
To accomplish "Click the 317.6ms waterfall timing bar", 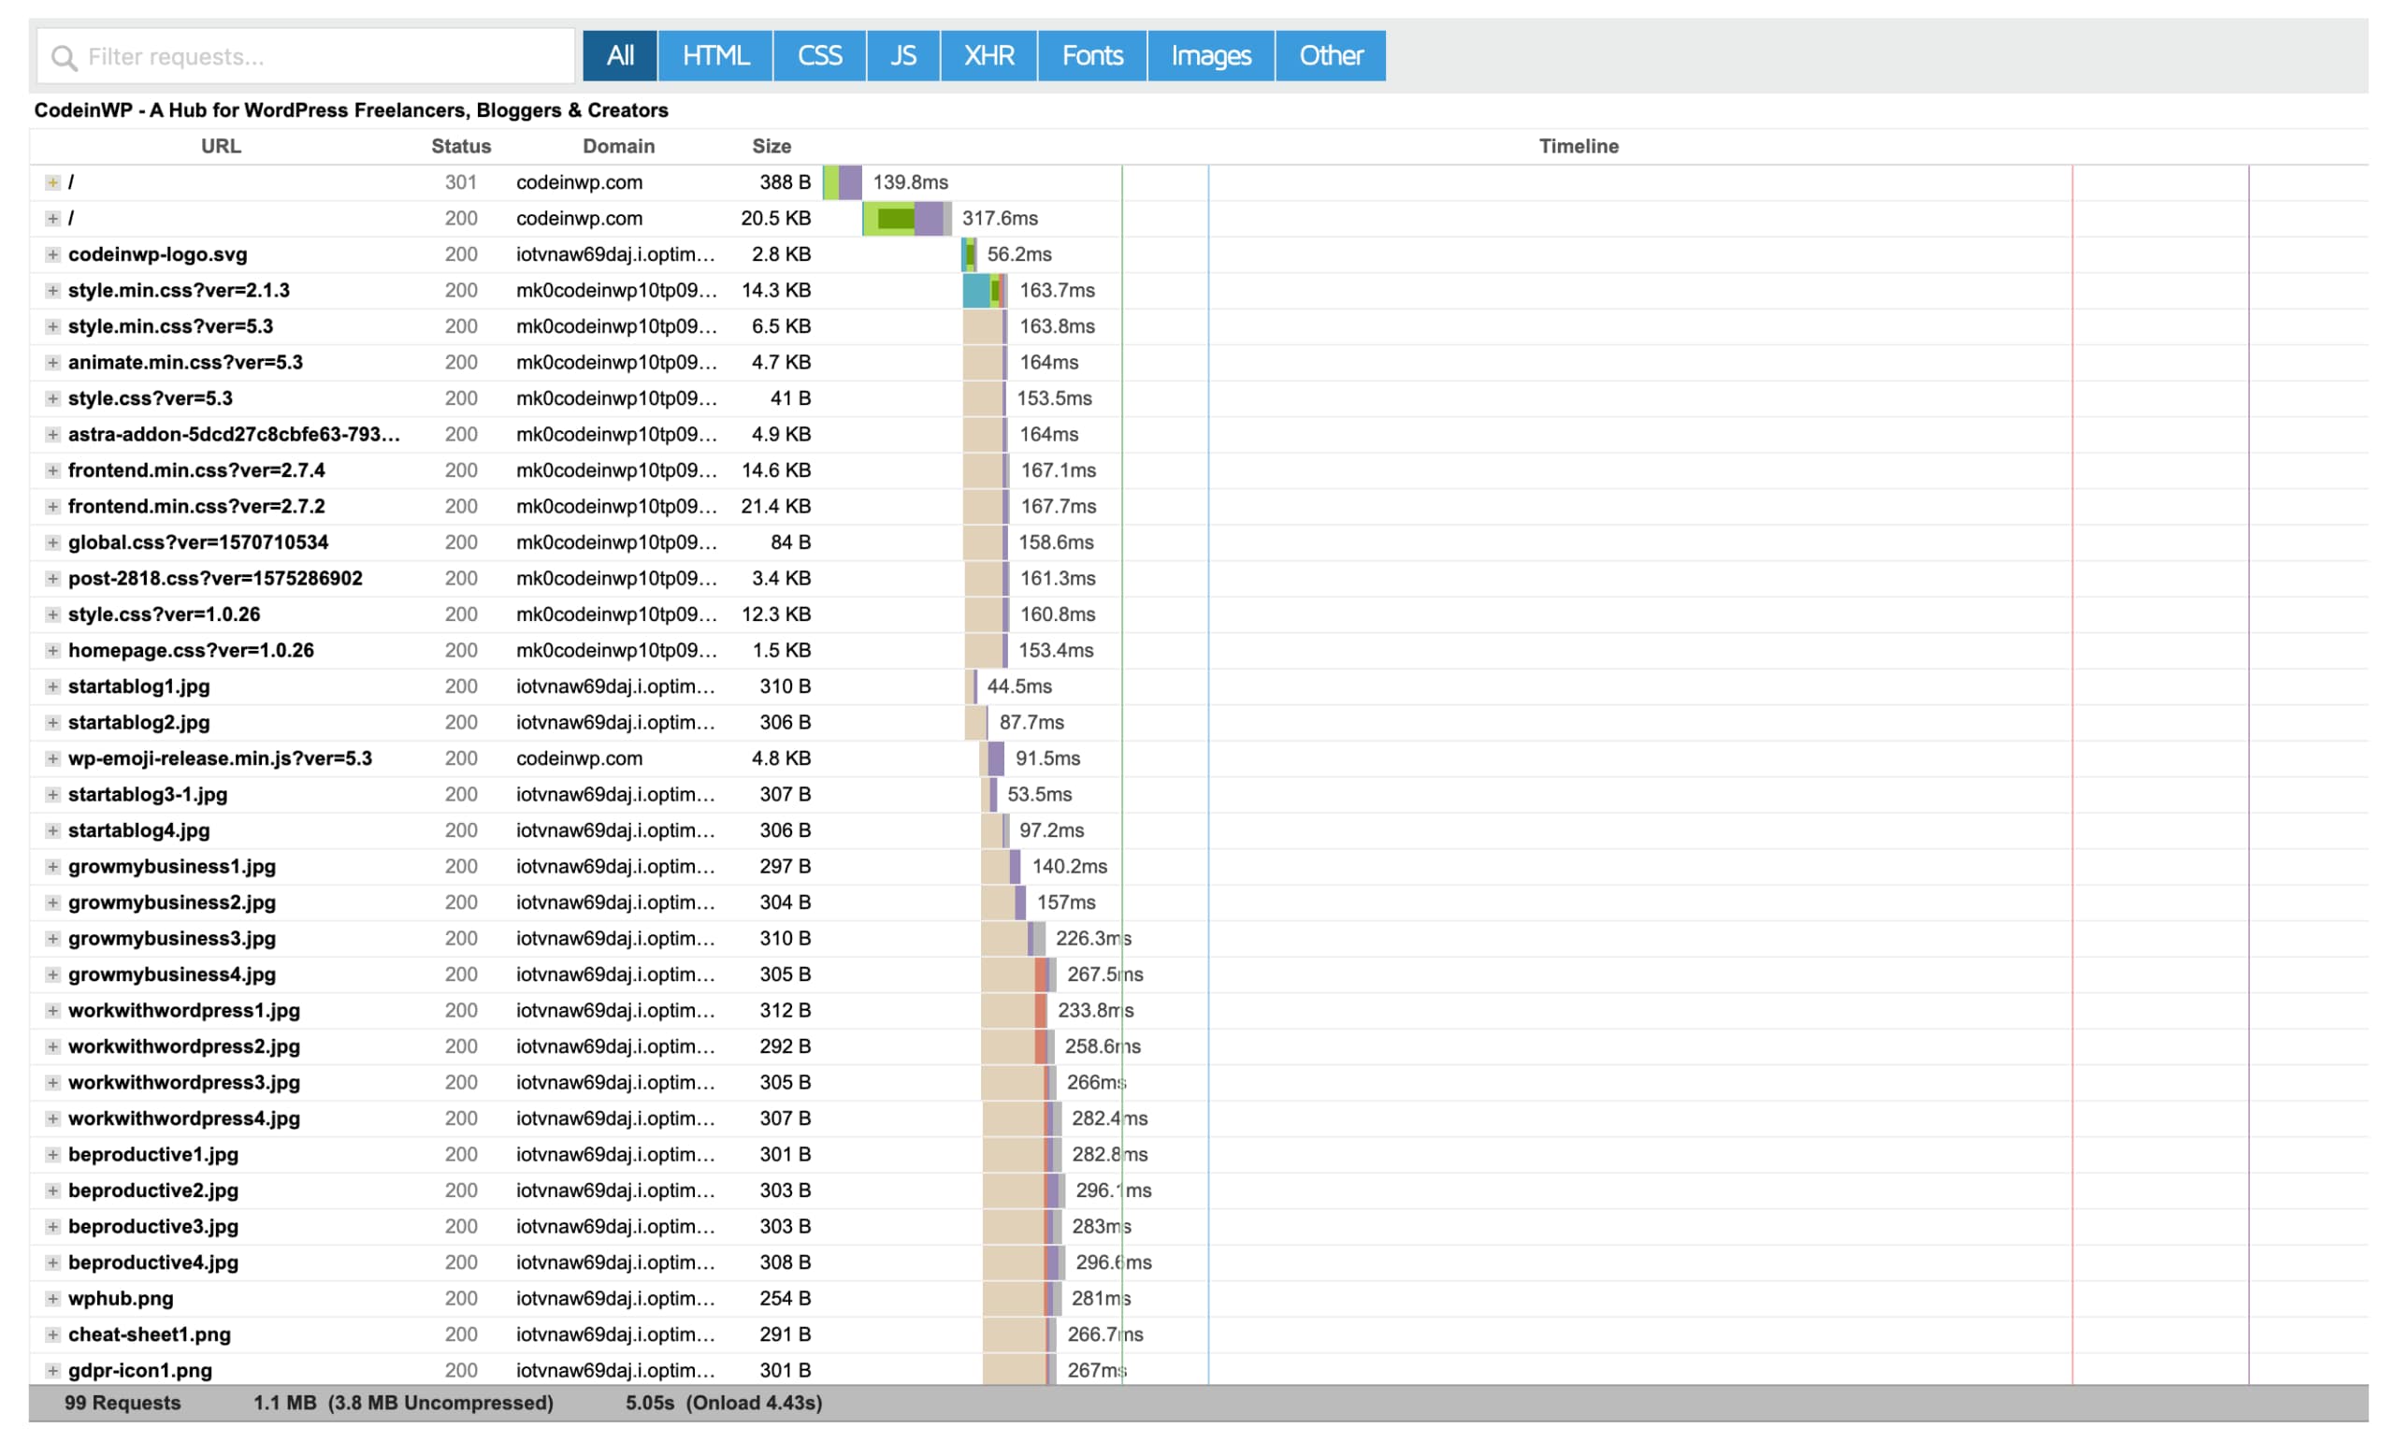I will 905,219.
